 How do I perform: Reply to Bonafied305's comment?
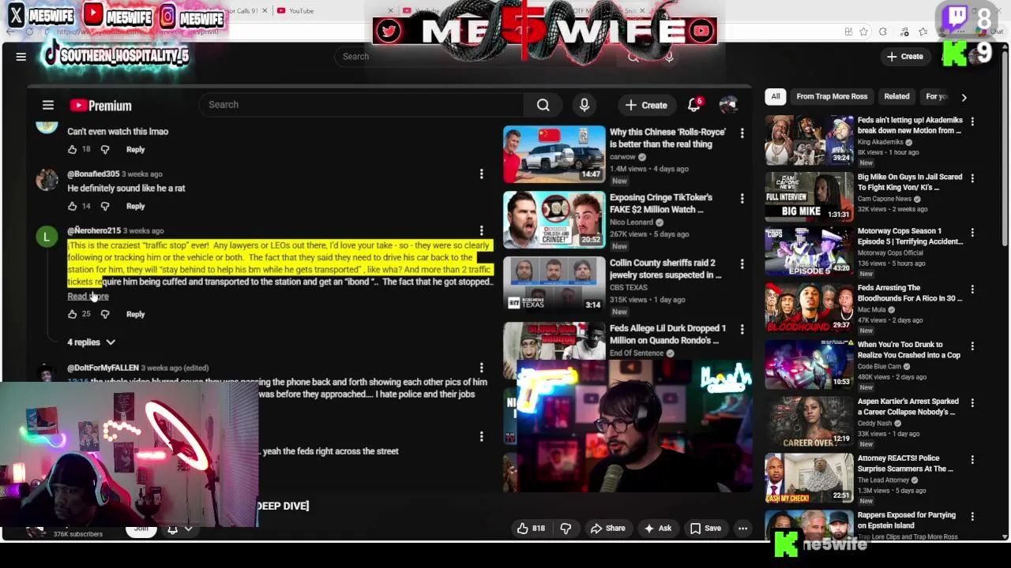135,206
